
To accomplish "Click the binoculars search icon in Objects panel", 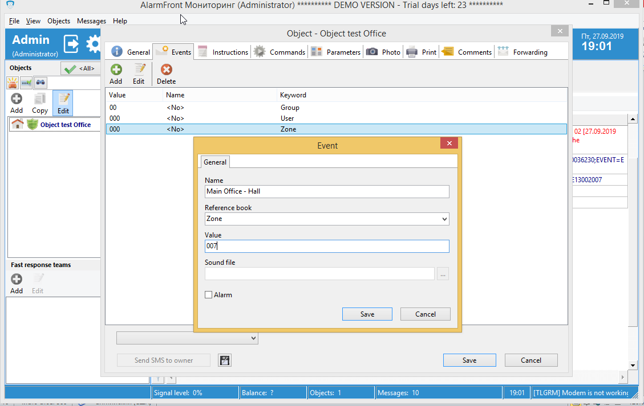I will click(40, 83).
